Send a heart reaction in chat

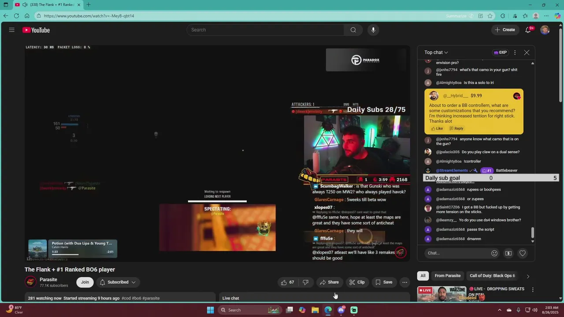[x=523, y=253]
